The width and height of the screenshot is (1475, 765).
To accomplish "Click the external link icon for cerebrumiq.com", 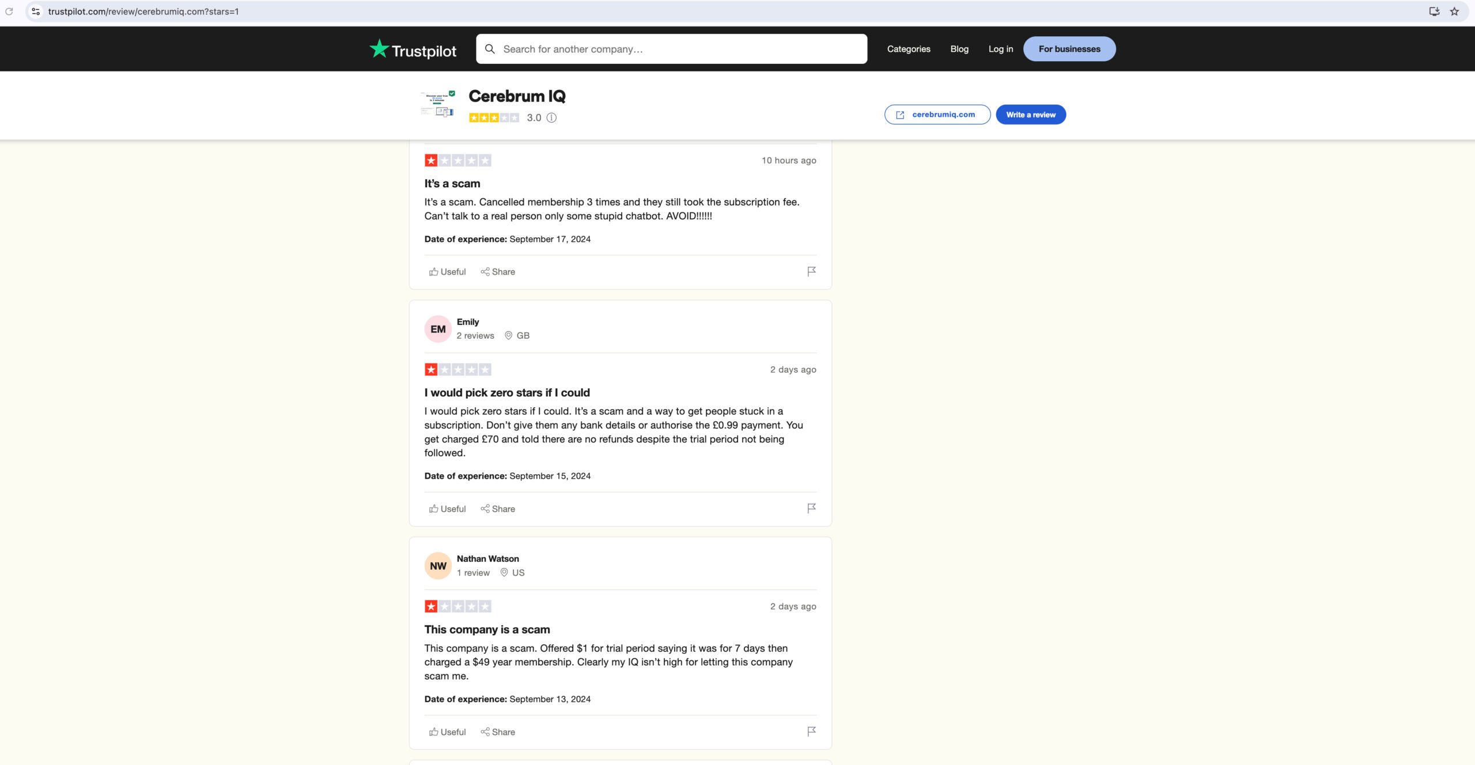I will pyautogui.click(x=901, y=114).
